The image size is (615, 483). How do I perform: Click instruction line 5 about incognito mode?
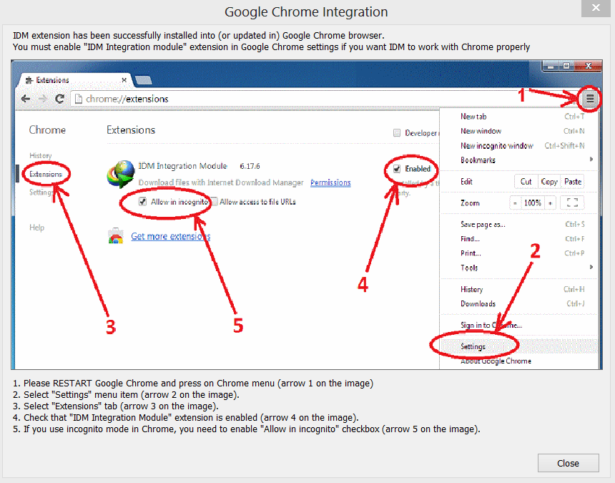point(246,429)
